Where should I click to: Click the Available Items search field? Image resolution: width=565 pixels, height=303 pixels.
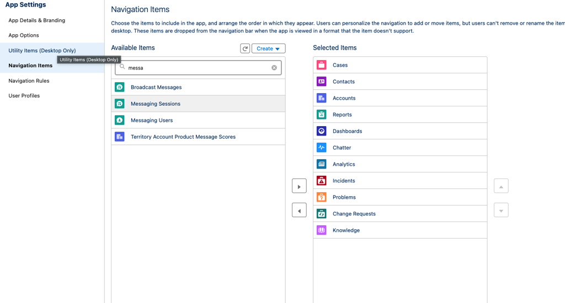pos(198,68)
